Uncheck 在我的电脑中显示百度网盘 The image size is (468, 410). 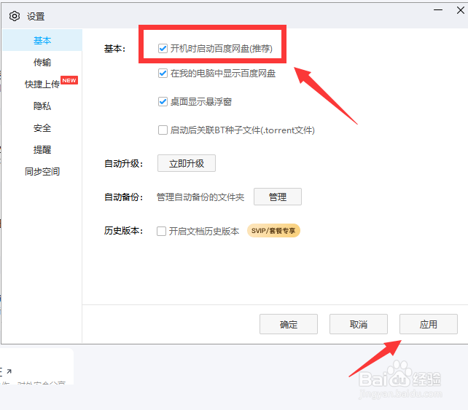pyautogui.click(x=163, y=73)
